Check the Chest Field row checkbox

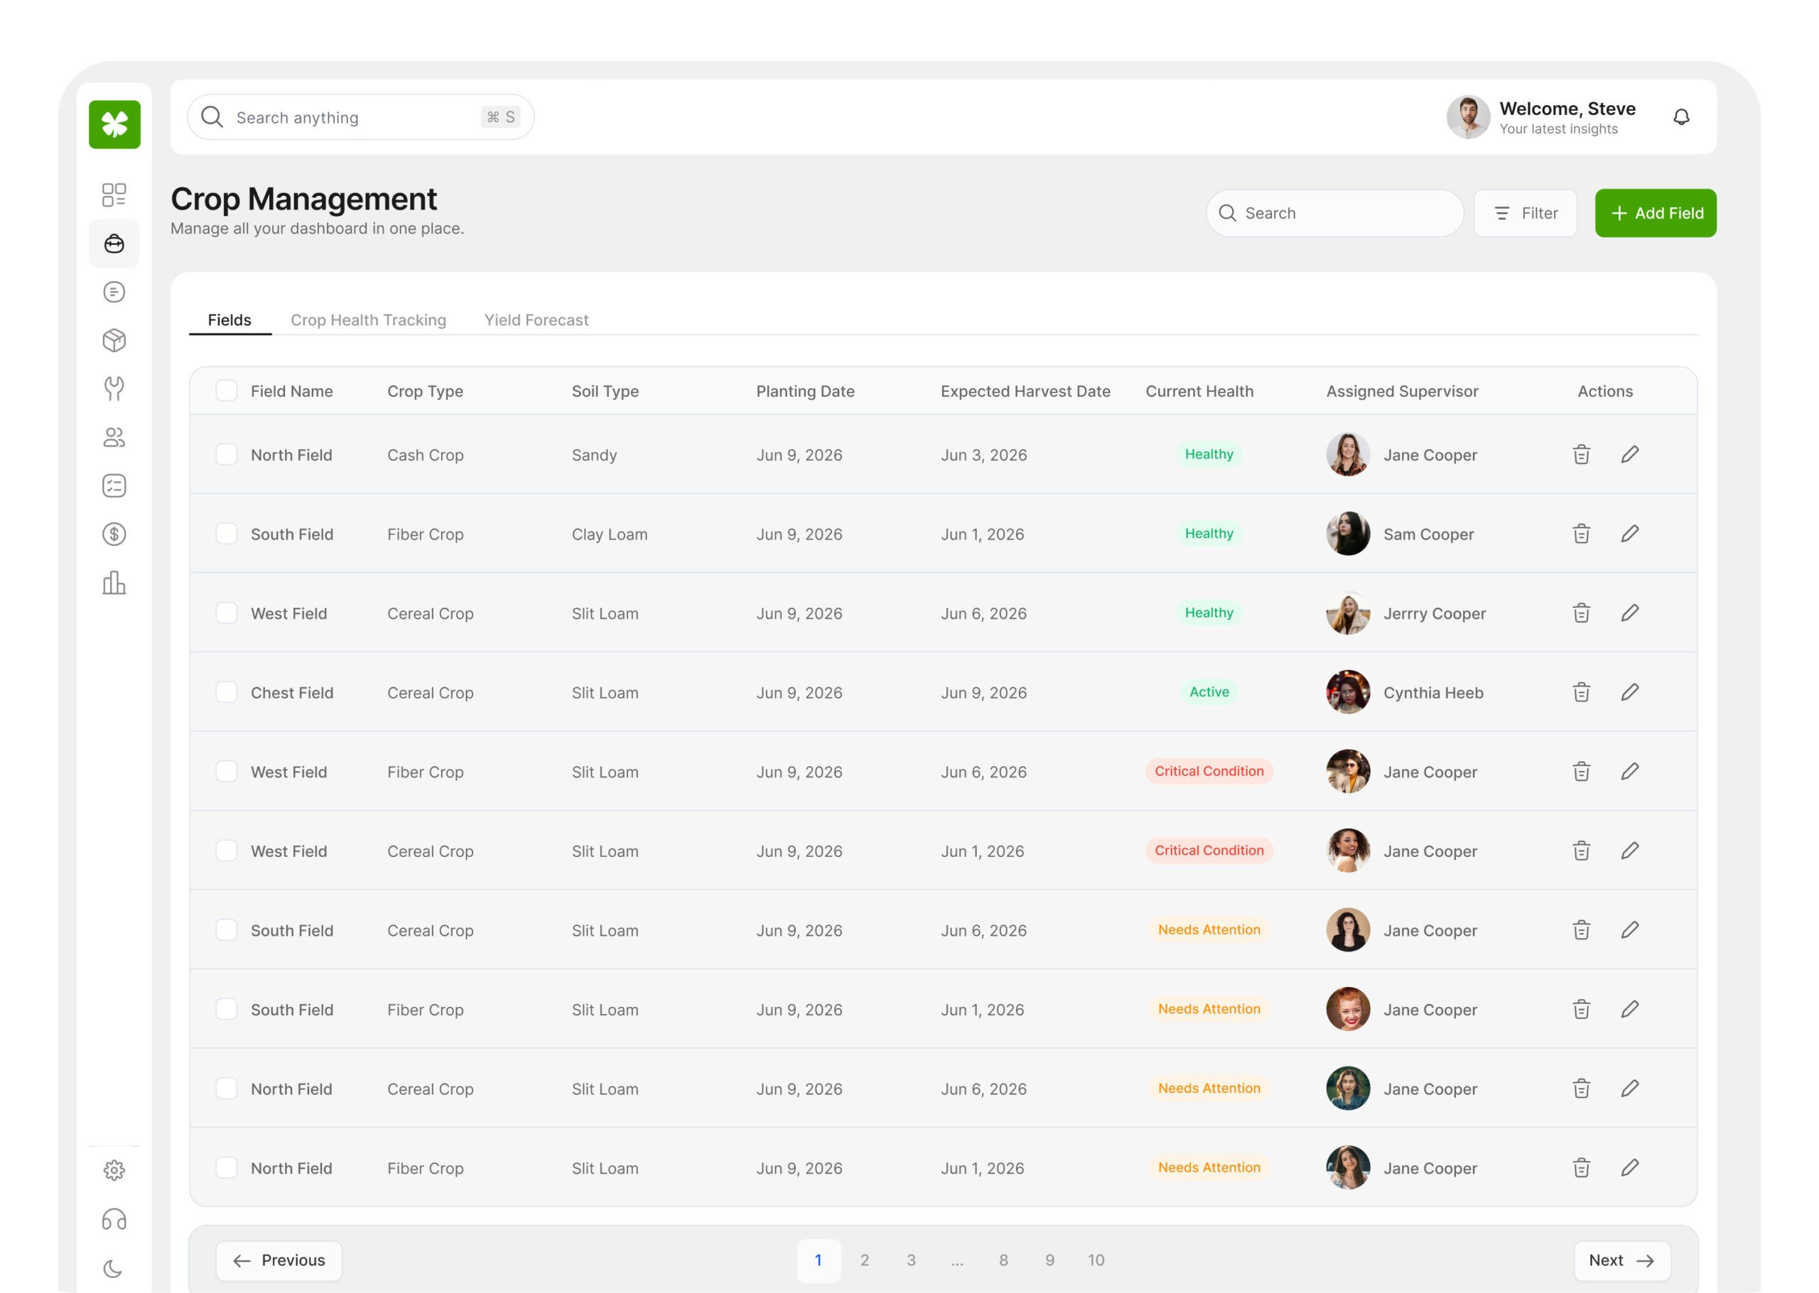tap(226, 693)
